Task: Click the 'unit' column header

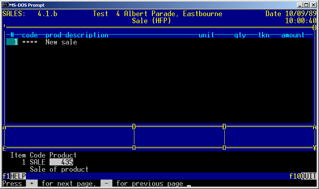Action: [206, 35]
